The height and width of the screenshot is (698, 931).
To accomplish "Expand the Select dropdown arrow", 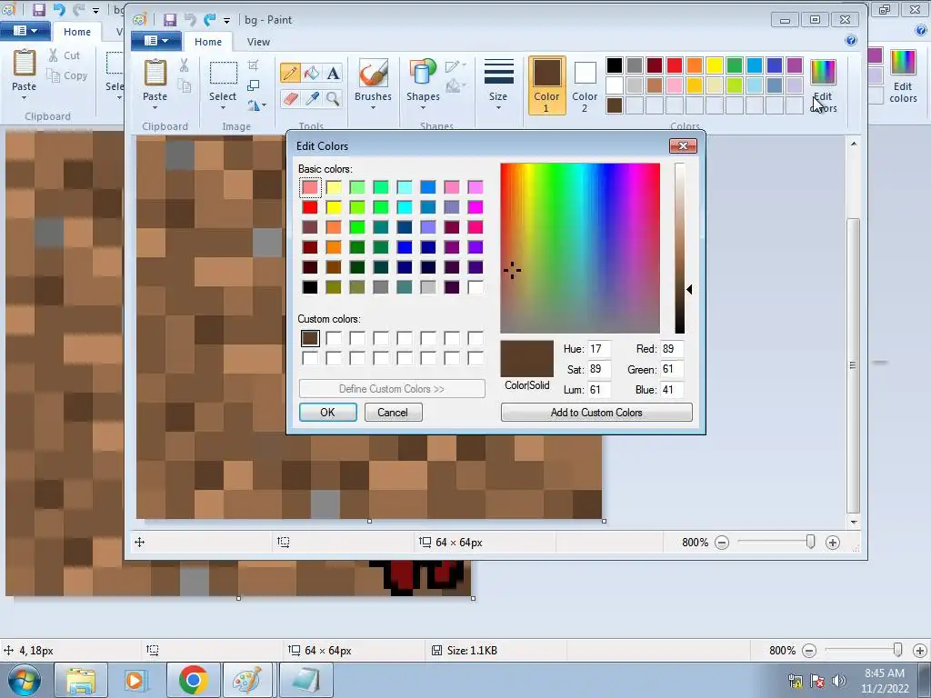I will point(224,108).
